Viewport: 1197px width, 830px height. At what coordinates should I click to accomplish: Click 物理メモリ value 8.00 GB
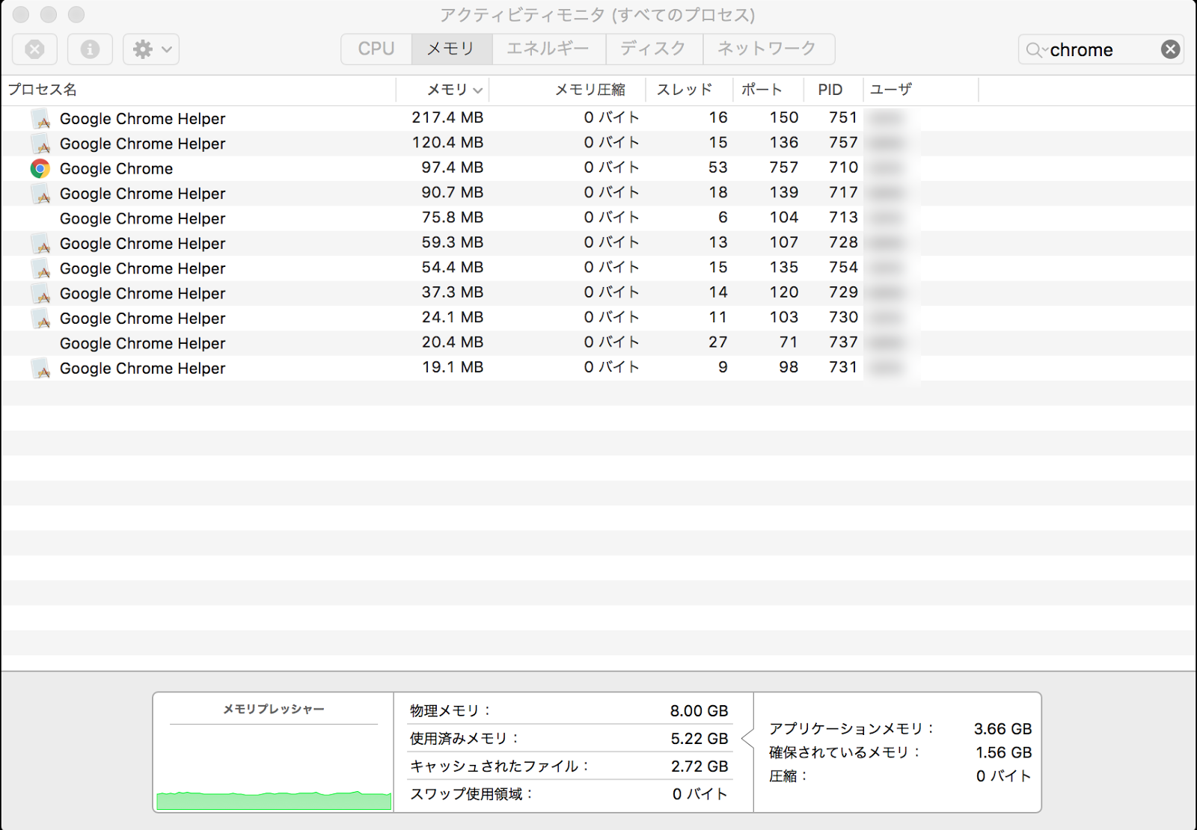[699, 711]
